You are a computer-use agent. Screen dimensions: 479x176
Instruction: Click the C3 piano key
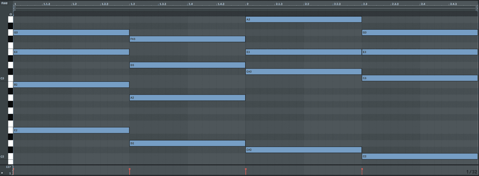pyautogui.click(x=10, y=78)
